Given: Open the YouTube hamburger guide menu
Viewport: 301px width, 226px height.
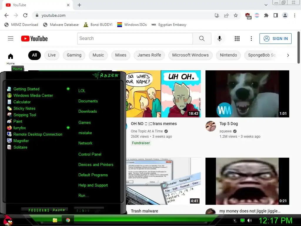Looking at the screenshot, I should 11,39.
